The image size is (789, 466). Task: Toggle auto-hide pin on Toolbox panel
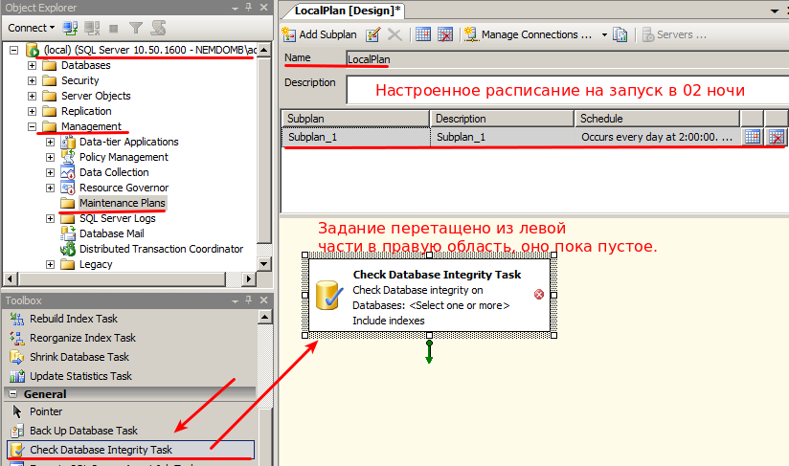(x=249, y=300)
